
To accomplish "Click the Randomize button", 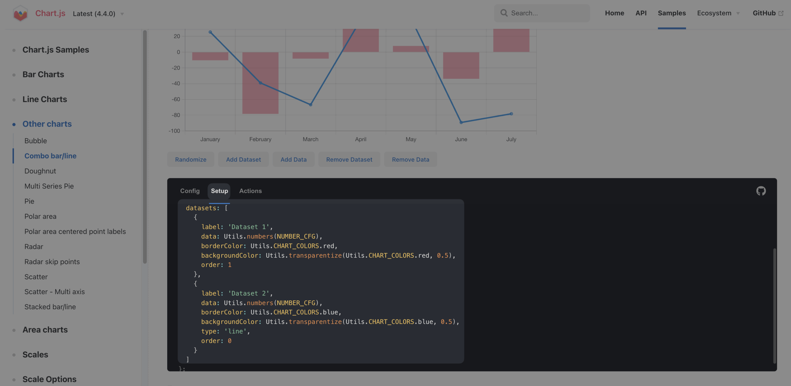I will (190, 159).
